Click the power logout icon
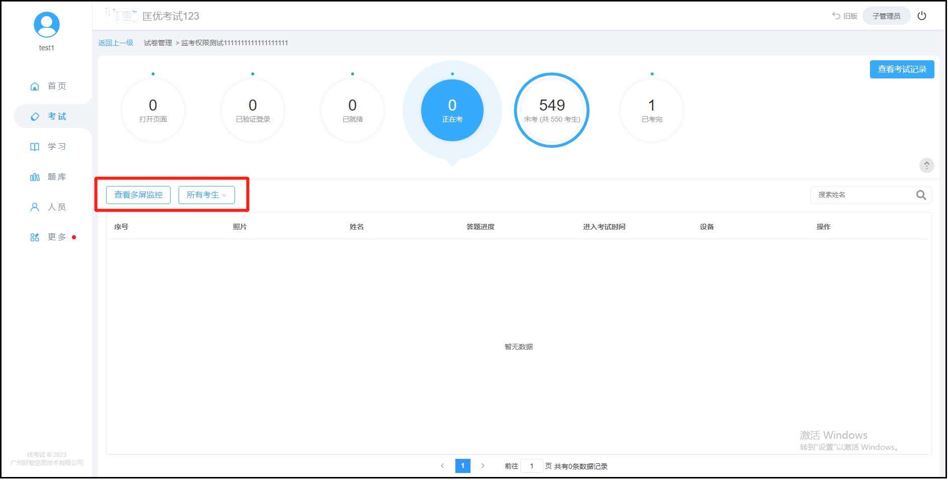 [x=922, y=16]
